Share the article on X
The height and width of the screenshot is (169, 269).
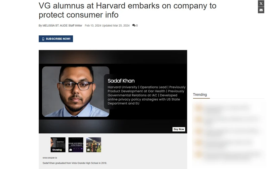[x=261, y=3]
